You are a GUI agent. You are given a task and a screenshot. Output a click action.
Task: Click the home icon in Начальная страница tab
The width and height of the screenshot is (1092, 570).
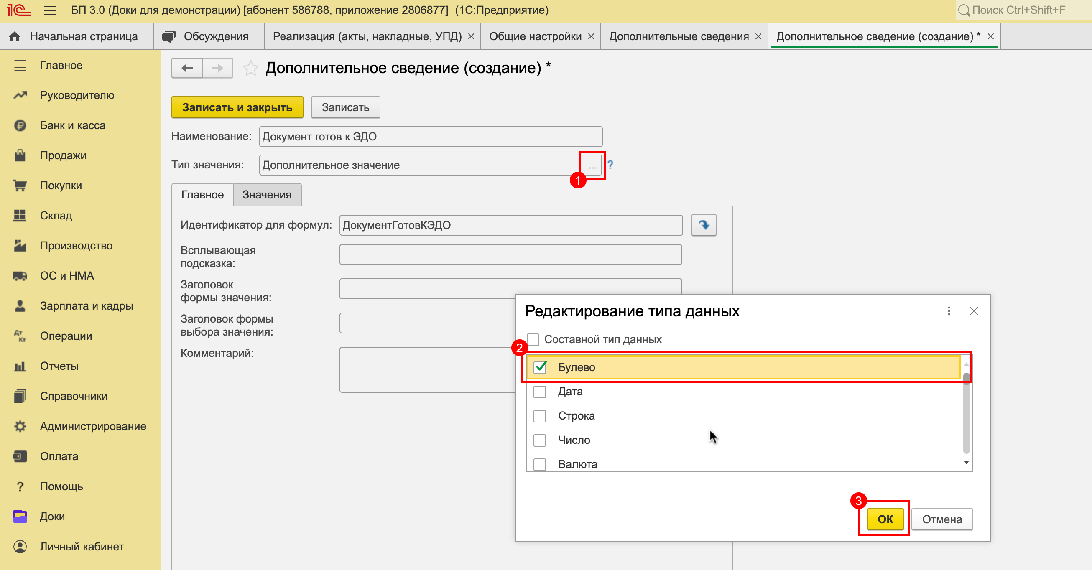point(15,36)
